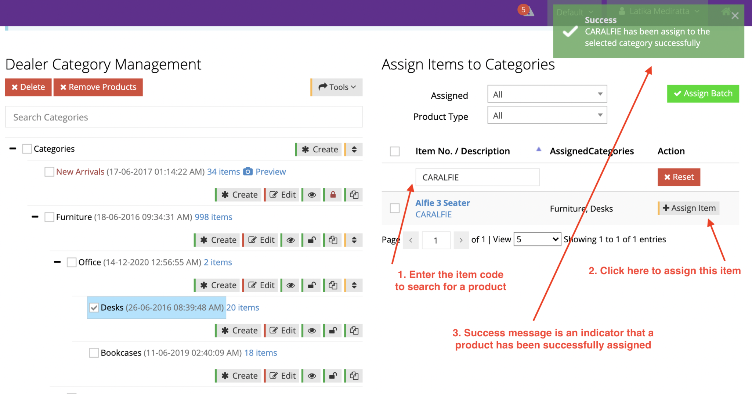Click the reorder arrows icon beside Categories Create

[353, 149]
